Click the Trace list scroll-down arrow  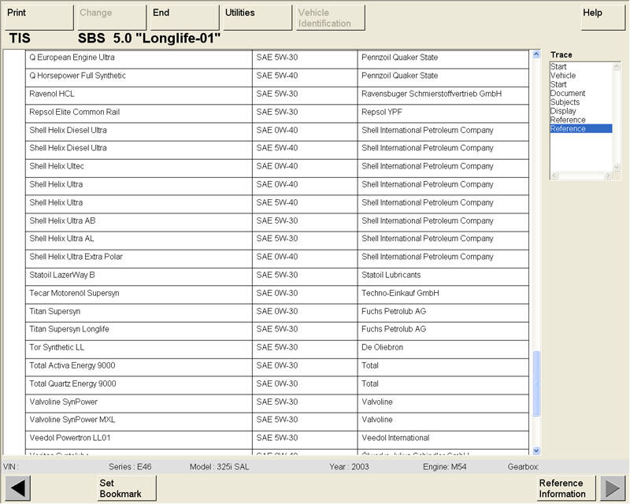point(617,167)
